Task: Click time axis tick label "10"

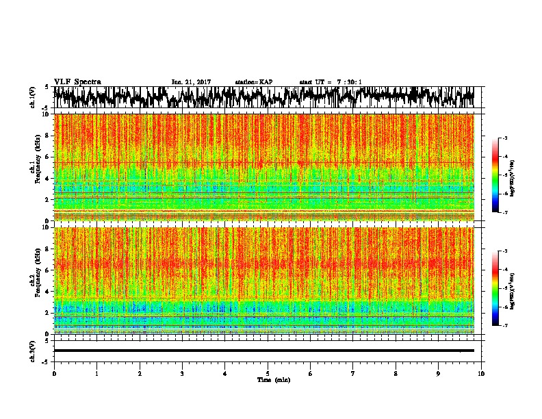Action: (x=481, y=374)
